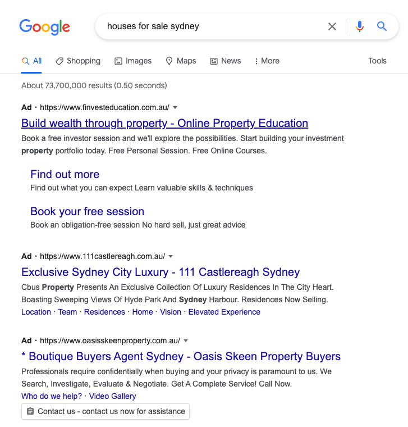Screen dimensions: 408x427
Task: Open the Tools menu
Action: [377, 61]
